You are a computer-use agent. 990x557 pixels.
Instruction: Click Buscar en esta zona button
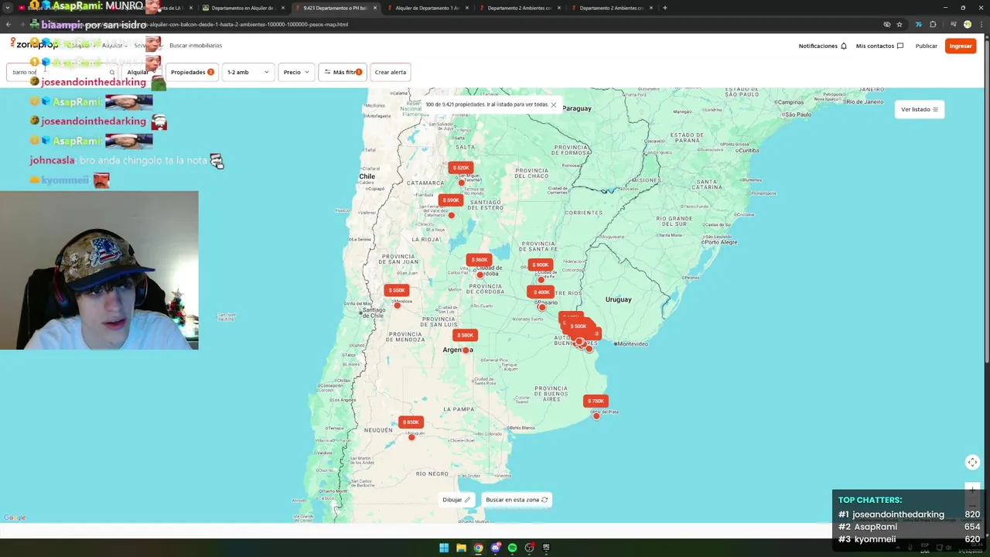pyautogui.click(x=517, y=500)
